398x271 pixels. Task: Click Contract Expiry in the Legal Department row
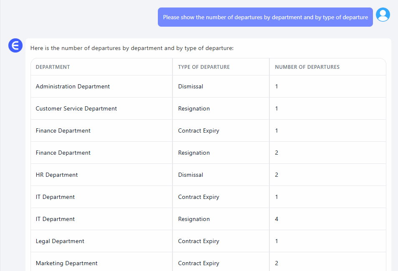tap(198, 241)
